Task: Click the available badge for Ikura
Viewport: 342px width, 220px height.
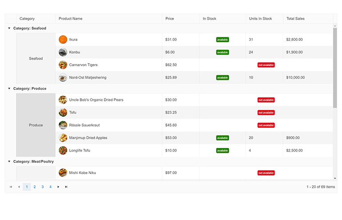Action: (x=223, y=40)
